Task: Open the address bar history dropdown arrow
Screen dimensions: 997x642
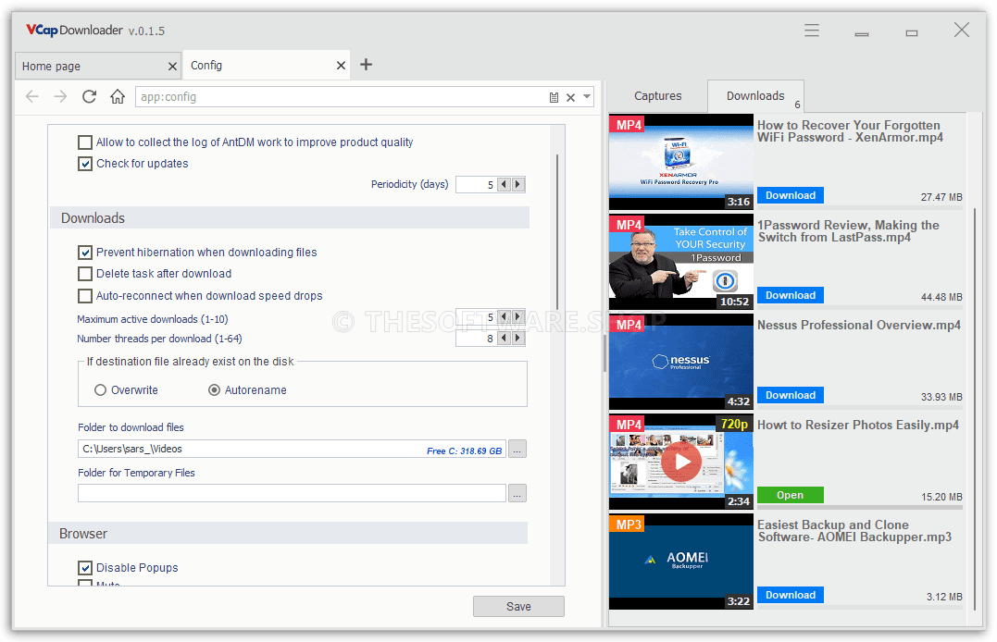Action: (587, 97)
